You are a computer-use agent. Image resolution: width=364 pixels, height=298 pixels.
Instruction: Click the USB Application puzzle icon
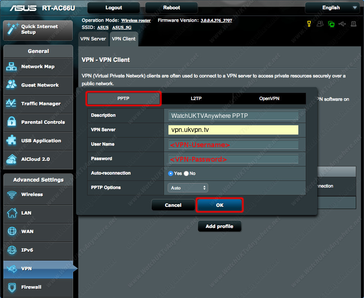tap(11, 140)
